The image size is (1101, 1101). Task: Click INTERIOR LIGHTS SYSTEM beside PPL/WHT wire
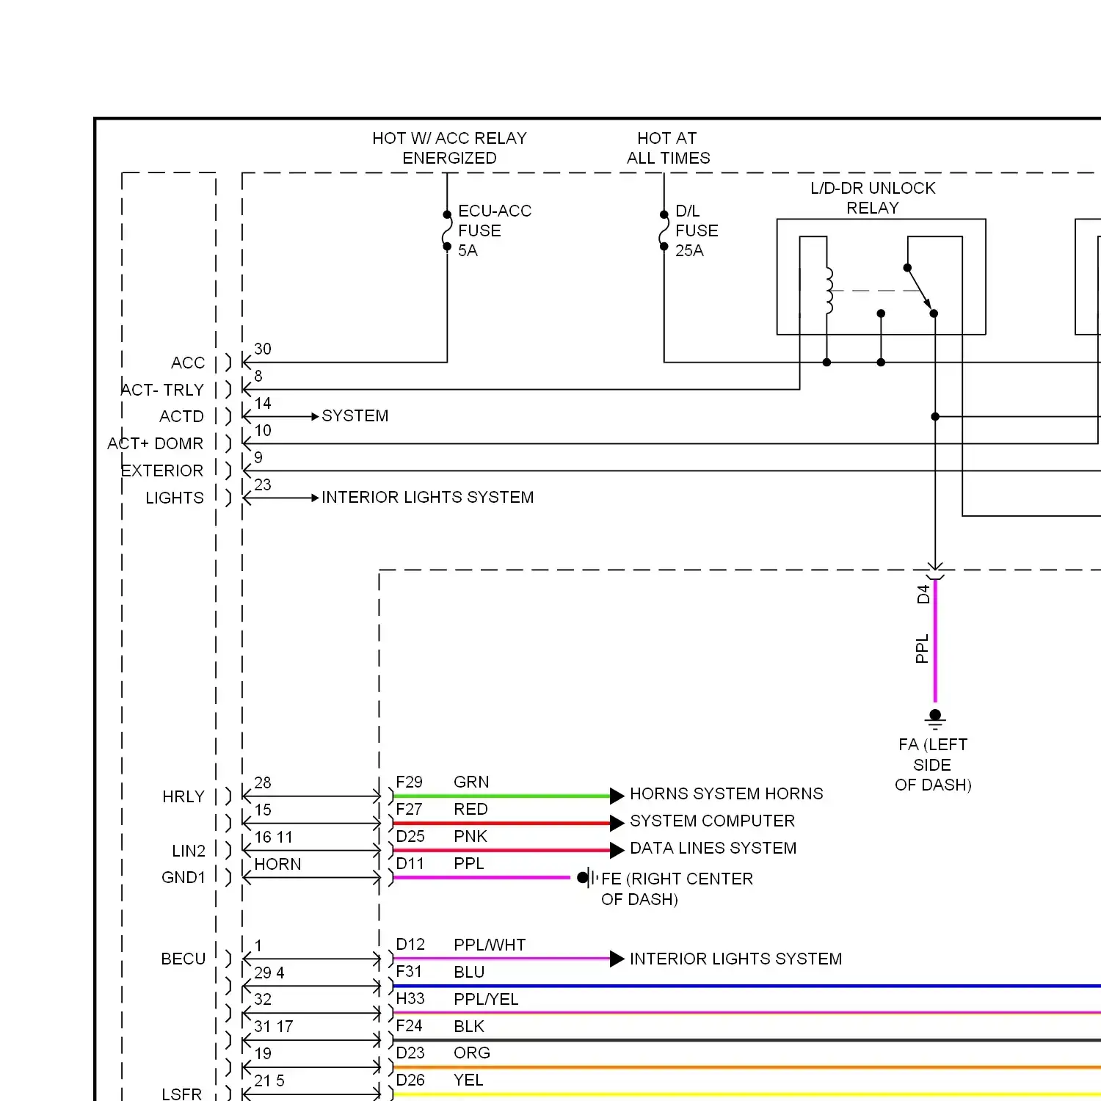736,959
